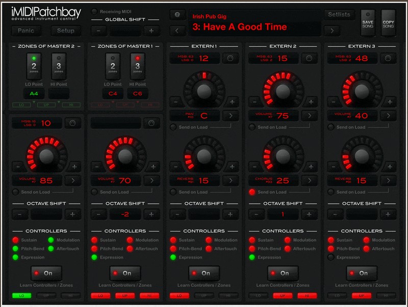This screenshot has width=408, height=307.
Task: Click the Save Song button
Action: pyautogui.click(x=367, y=22)
